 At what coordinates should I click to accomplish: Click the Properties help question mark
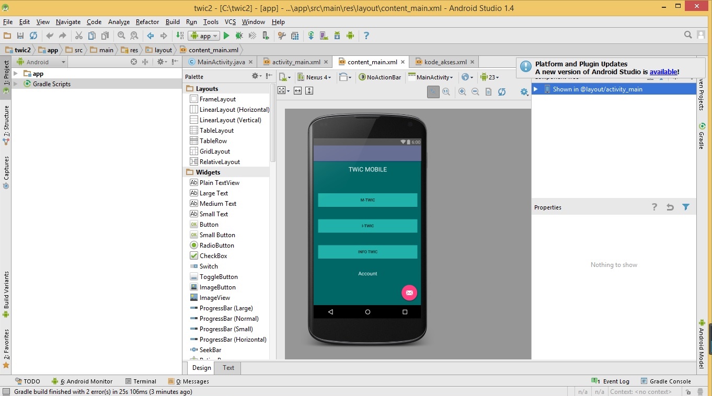[x=654, y=207]
